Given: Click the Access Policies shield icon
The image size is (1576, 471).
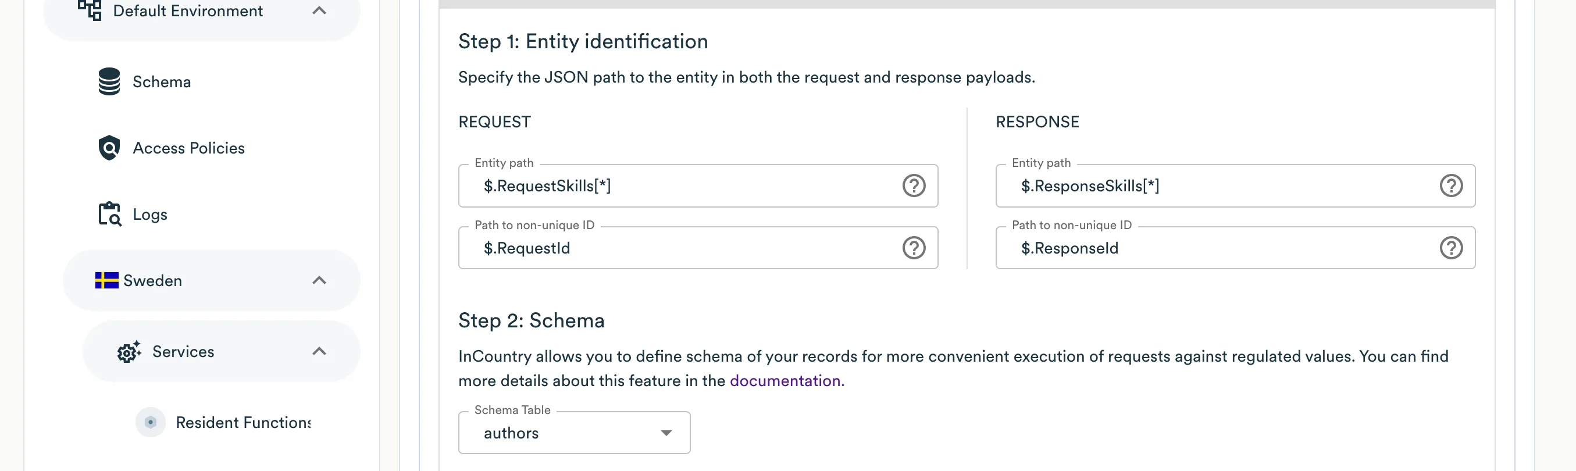Looking at the screenshot, I should click(109, 148).
